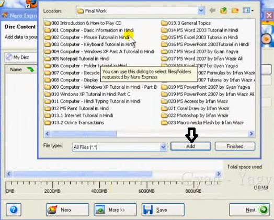Click file list scrollbar right arrow
The image size is (274, 220).
[252, 134]
